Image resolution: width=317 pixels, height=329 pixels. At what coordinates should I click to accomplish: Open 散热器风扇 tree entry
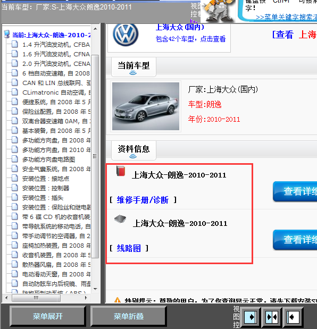click(56, 265)
